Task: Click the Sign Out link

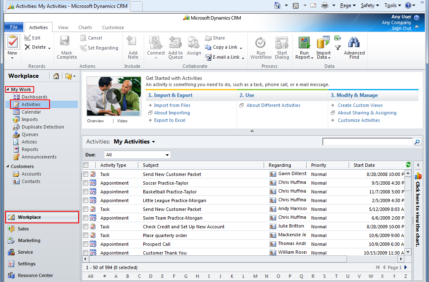Action: click(x=402, y=28)
